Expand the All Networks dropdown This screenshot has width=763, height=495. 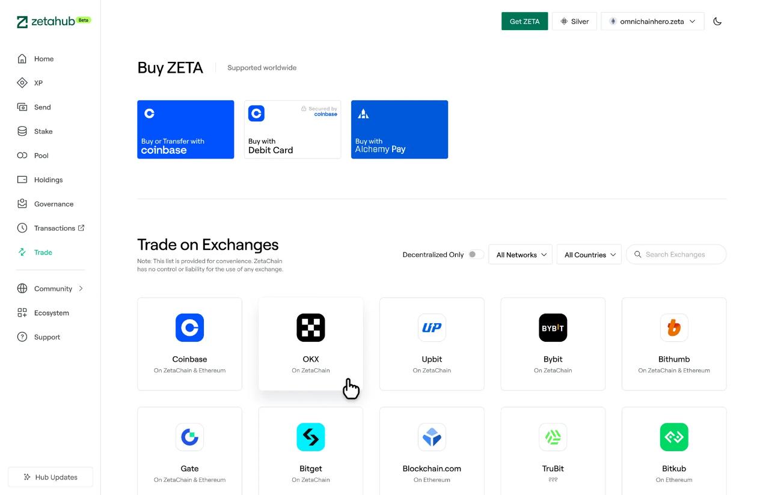[x=519, y=254]
